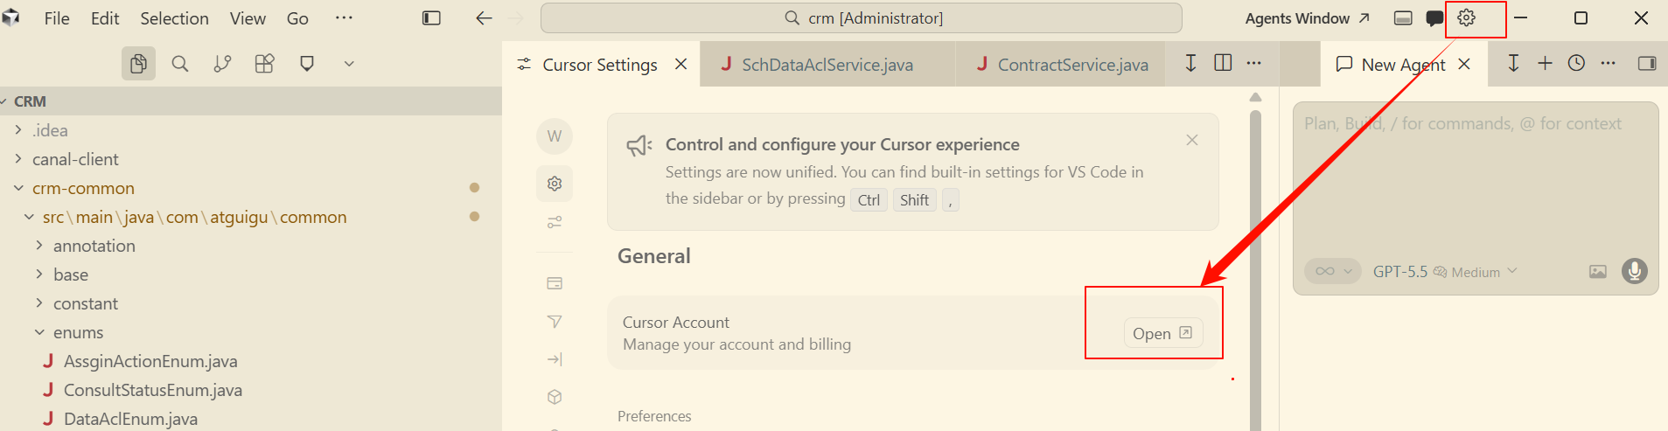Click the I-beam icon in agent panel header
Image resolution: width=1668 pixels, height=431 pixels.
(x=1513, y=63)
